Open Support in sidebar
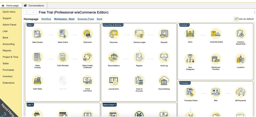256x117 pixels. (x=7, y=18)
